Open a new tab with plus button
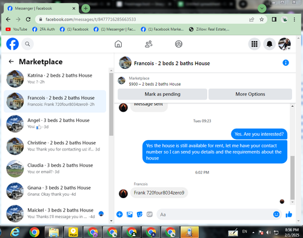Viewport: 303px width, 238px height. click(x=85, y=8)
